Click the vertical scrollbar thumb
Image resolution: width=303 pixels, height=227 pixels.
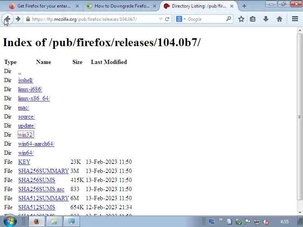tap(300, 117)
